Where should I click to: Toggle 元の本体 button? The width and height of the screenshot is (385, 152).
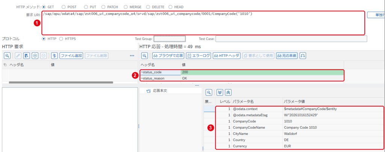tap(287, 56)
